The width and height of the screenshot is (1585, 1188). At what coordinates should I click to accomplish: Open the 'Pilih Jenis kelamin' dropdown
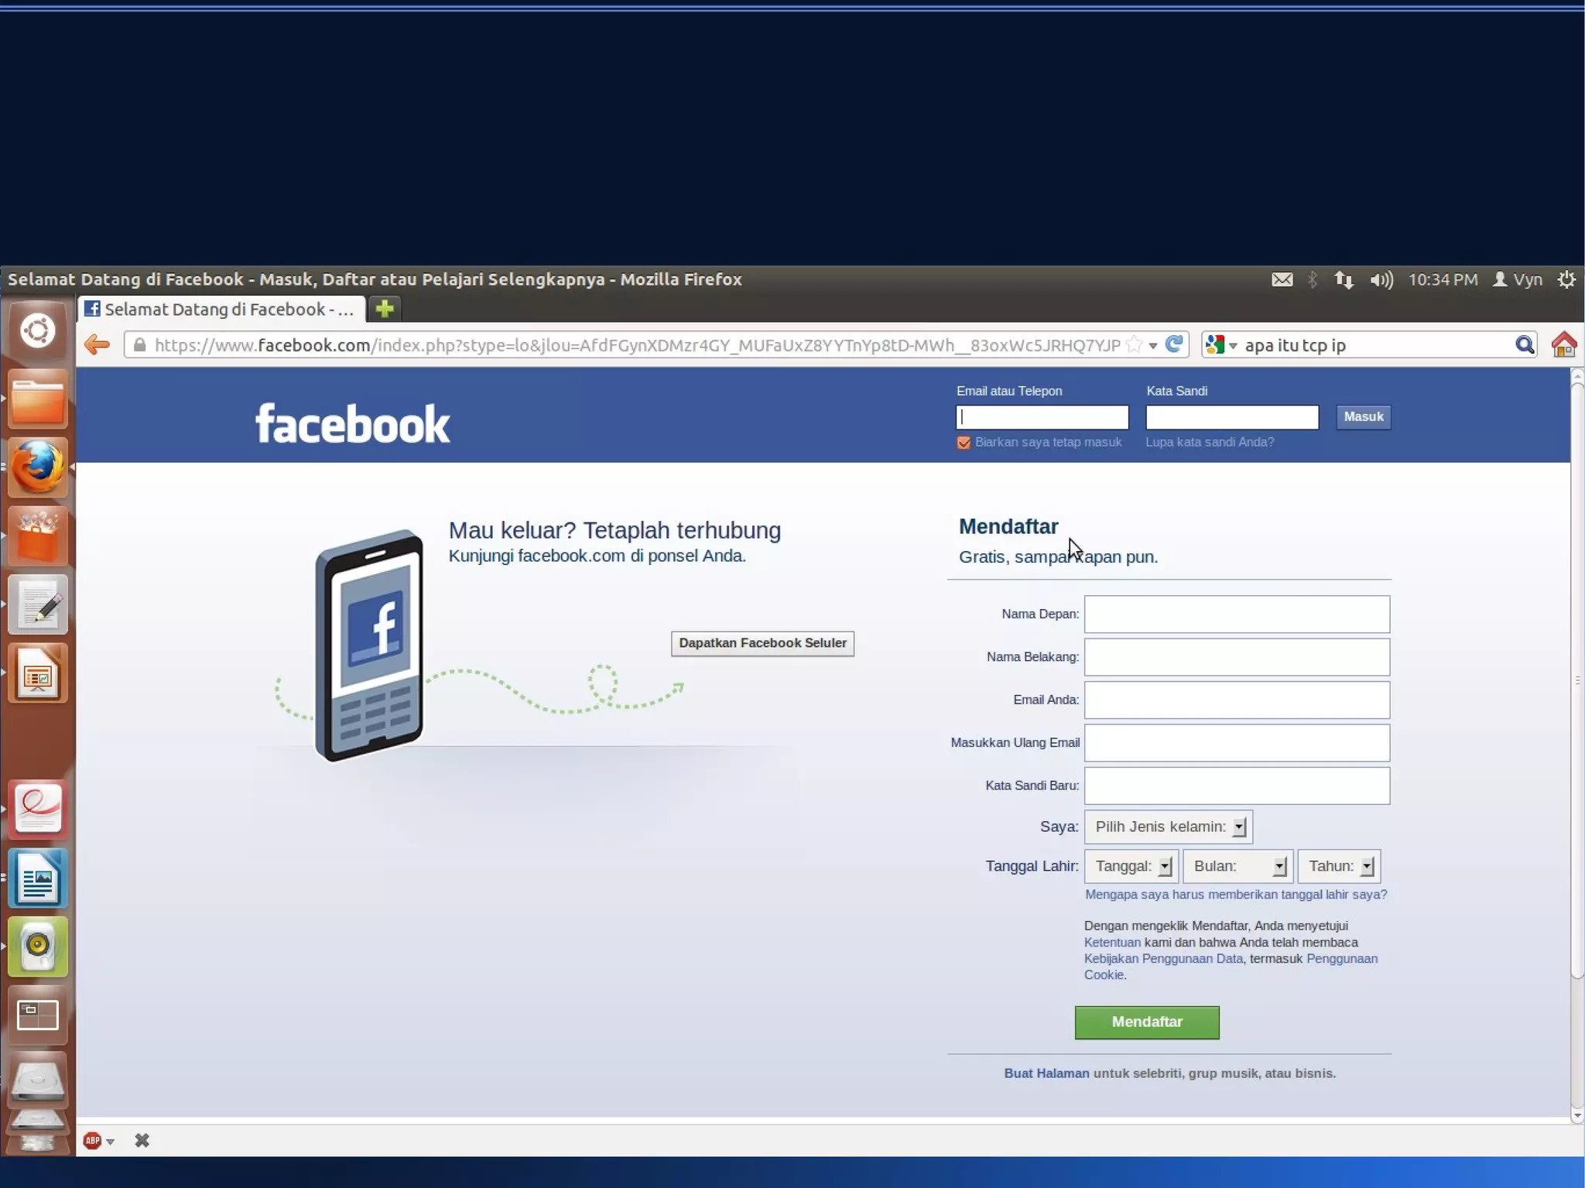[1168, 827]
